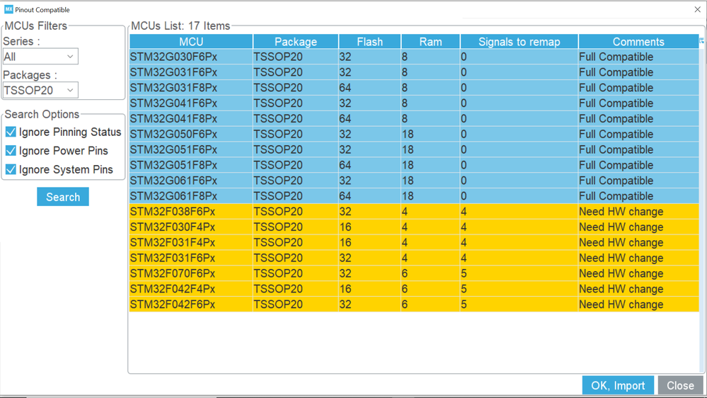Sort by the Flash column header

pyautogui.click(x=369, y=42)
